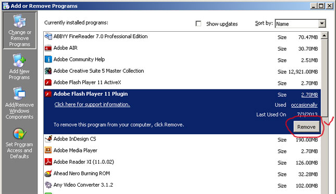The image size is (336, 194).
Task: Click the program list scrollbar thumb
Action: 325,78
